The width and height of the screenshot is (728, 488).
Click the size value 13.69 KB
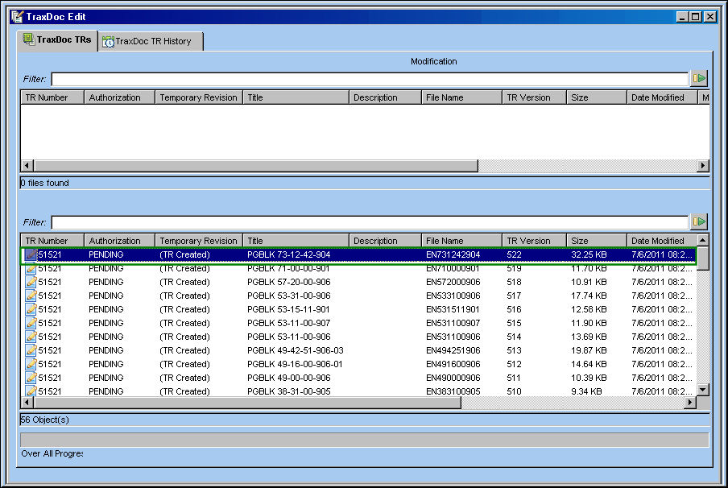[589, 337]
